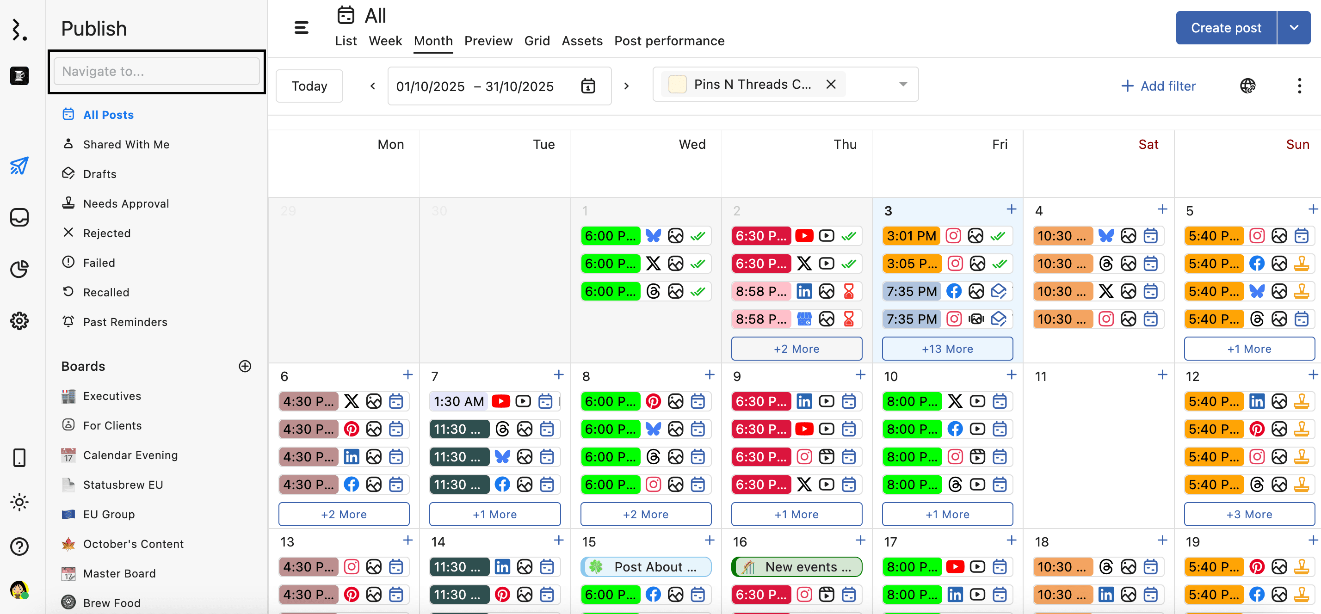
Task: Toggle the light/dark theme sun icon
Action: click(19, 502)
